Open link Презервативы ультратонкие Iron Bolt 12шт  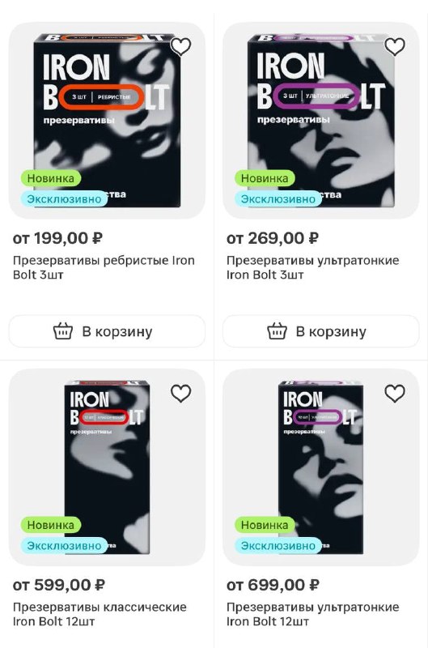[x=313, y=614]
